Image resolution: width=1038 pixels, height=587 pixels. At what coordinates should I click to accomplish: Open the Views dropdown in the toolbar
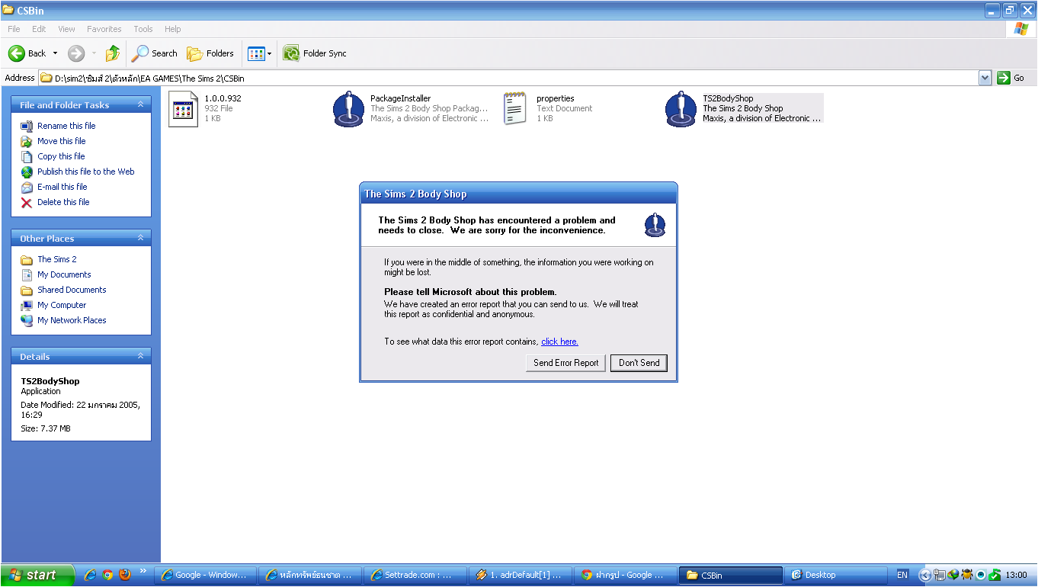point(259,53)
